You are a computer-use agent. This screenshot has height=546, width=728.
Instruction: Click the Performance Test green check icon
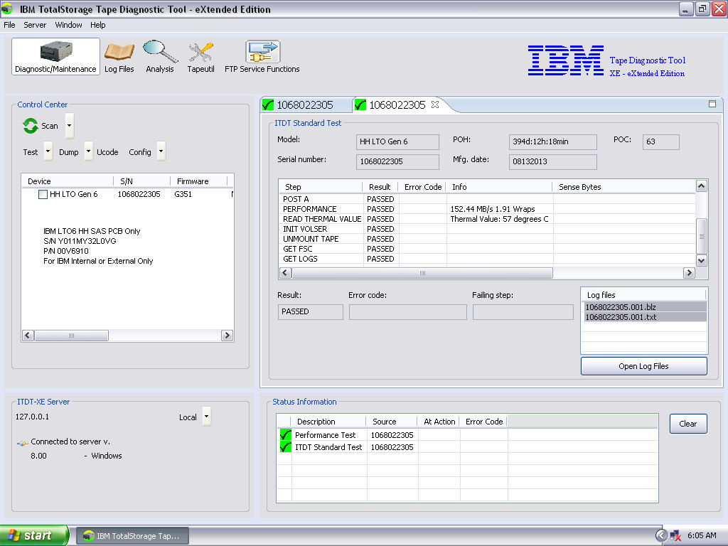[x=286, y=435]
